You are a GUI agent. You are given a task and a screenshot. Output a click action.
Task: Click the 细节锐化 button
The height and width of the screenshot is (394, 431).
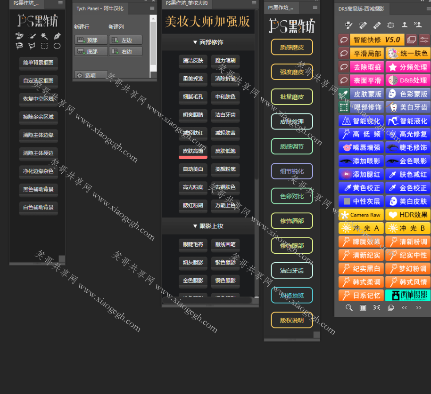pos(292,171)
